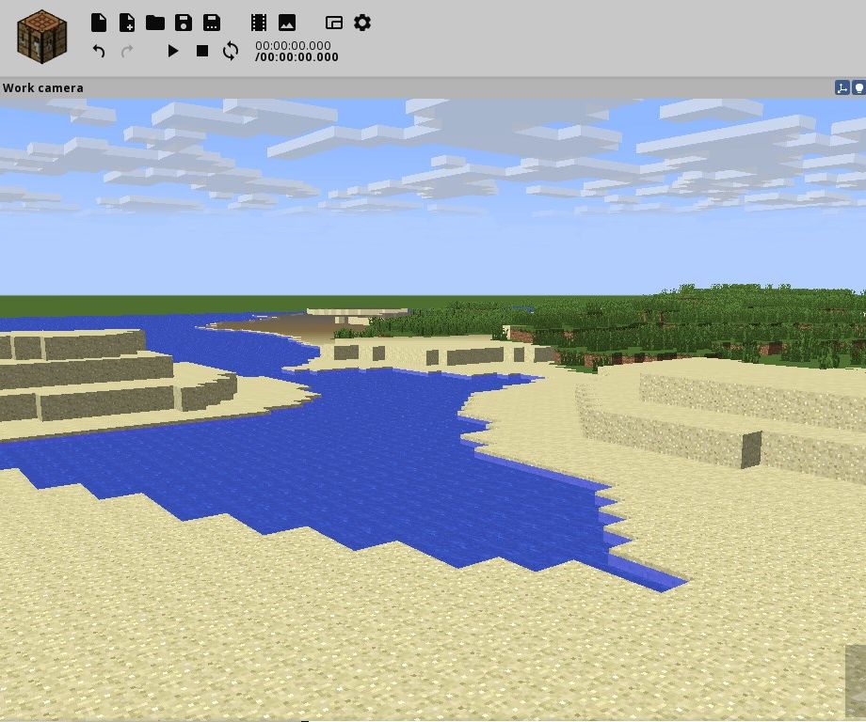This screenshot has height=722, width=866.
Task: Toggle the lighting preview lightbulb
Action: click(x=858, y=86)
